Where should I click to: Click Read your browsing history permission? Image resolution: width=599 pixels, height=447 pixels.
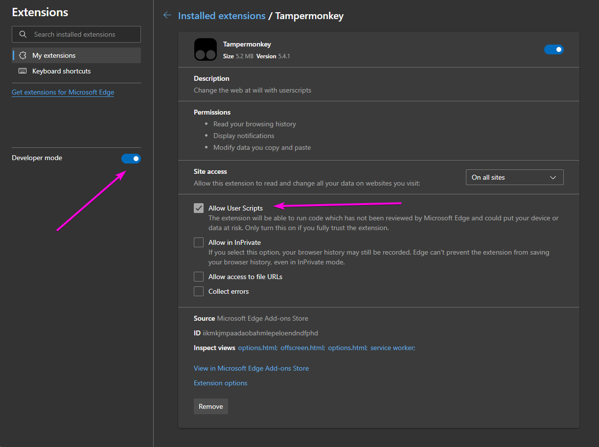[x=254, y=124]
